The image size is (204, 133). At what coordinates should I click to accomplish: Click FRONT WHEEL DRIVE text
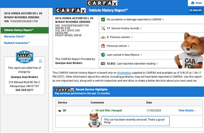point(68,35)
